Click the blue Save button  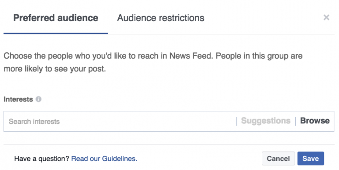pos(311,159)
